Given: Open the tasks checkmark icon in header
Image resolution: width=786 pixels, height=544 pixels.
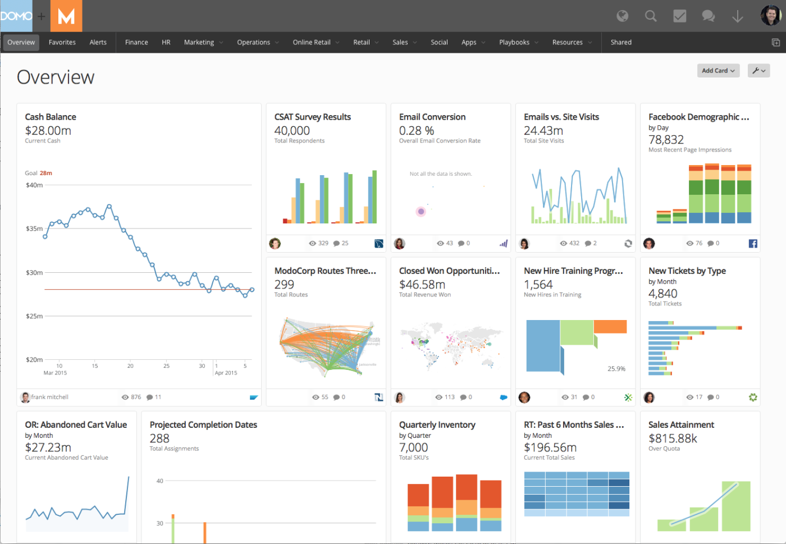Looking at the screenshot, I should click(x=679, y=16).
